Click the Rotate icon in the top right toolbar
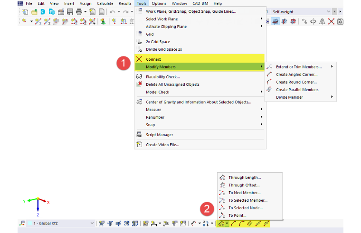361x233 pixels. coord(313,21)
